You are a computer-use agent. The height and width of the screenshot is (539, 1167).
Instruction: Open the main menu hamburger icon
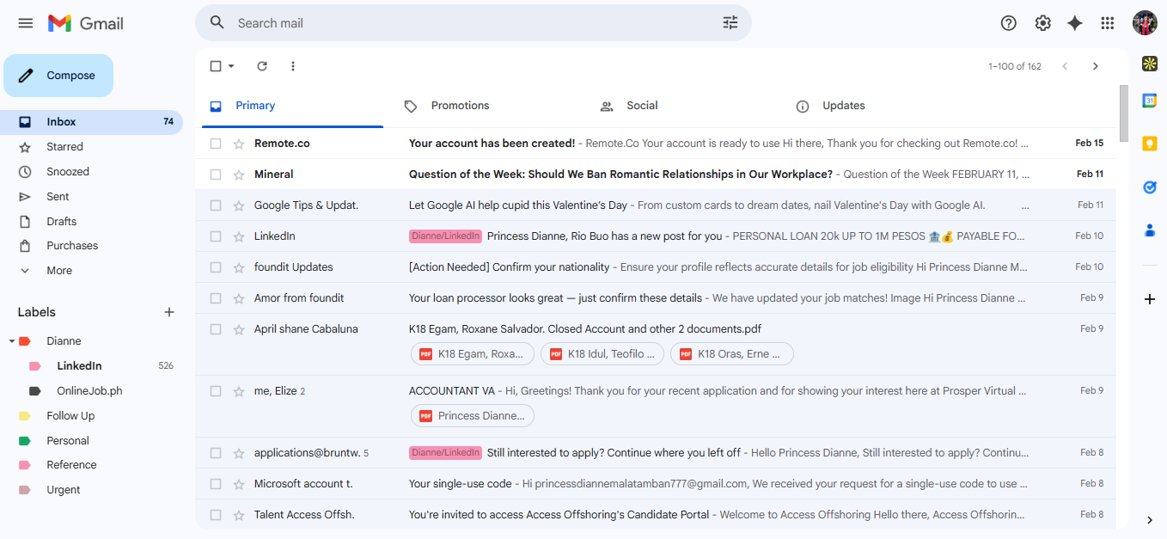point(26,23)
